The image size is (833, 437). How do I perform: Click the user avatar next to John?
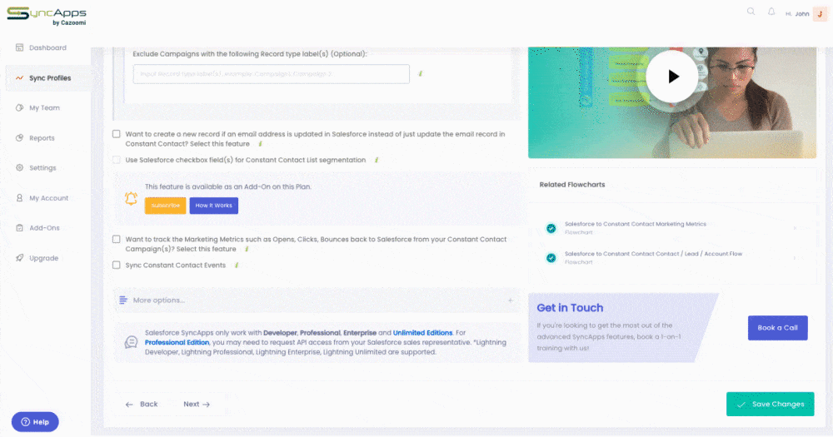820,14
